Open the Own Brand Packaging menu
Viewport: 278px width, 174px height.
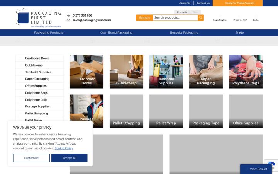(116, 32)
